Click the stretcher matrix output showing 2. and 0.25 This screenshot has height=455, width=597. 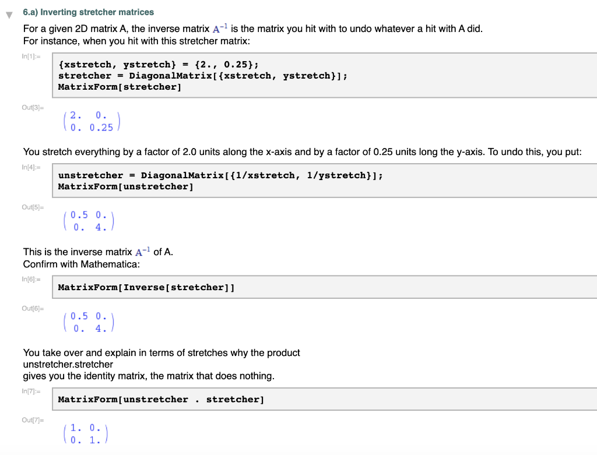(x=90, y=120)
